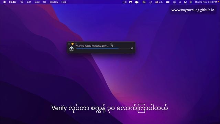
Task: Click the Siri icon in menu bar
Action: click(x=191, y=2)
